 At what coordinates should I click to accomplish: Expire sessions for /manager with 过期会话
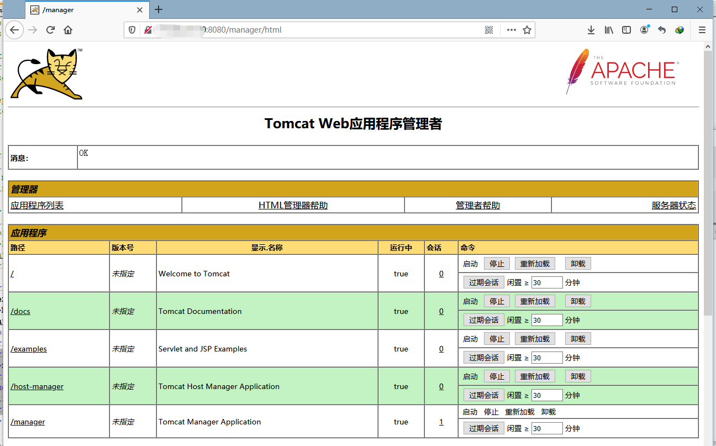pos(483,428)
